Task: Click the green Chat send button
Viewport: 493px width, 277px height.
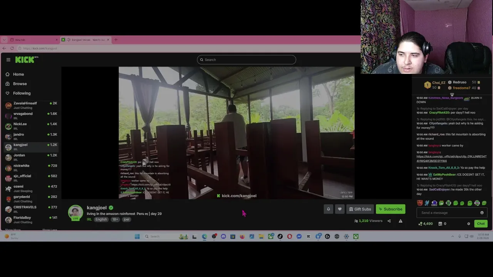Action: 481,224
